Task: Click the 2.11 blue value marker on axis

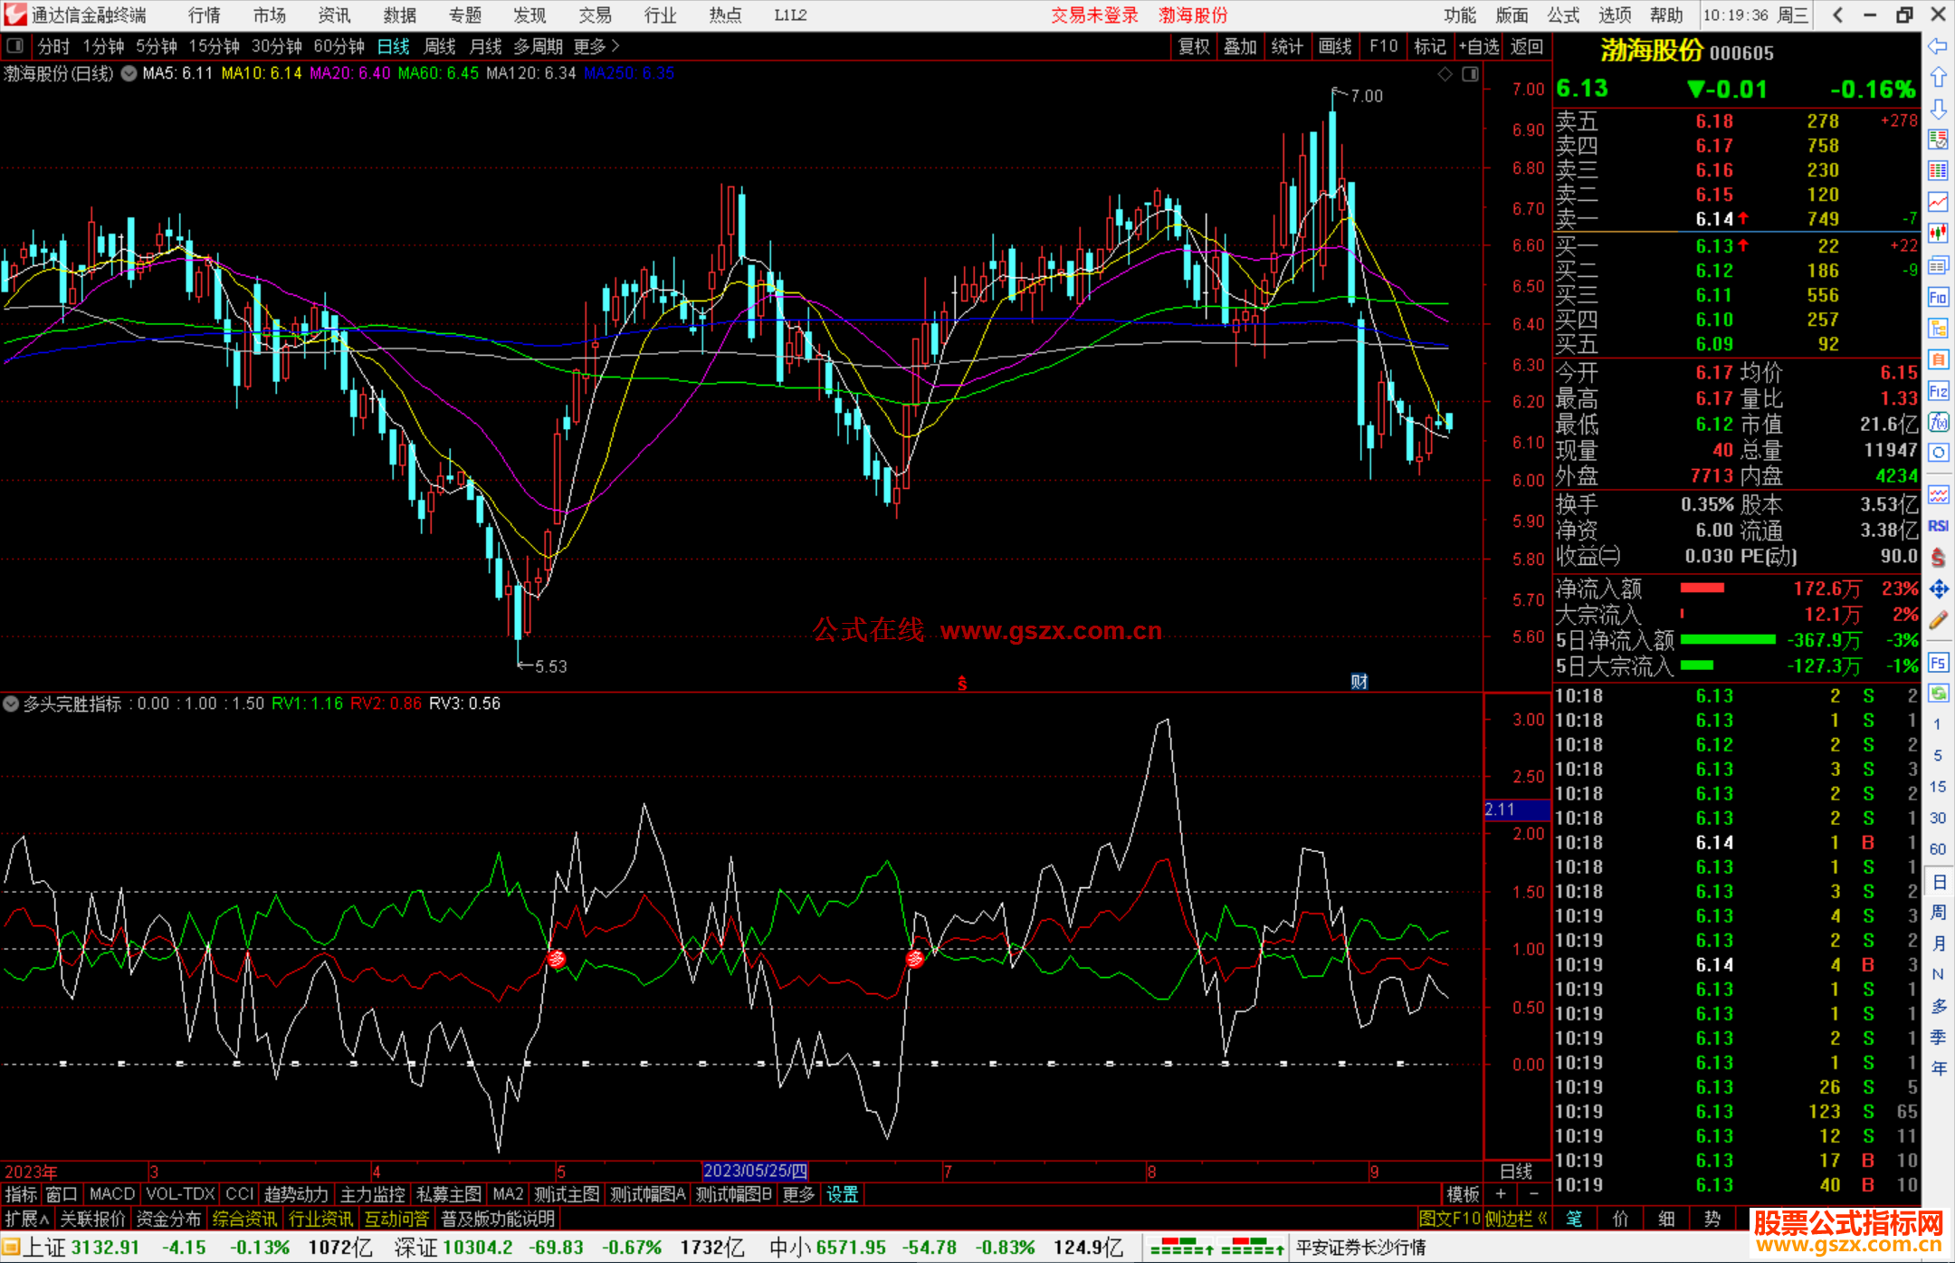Action: (1516, 809)
